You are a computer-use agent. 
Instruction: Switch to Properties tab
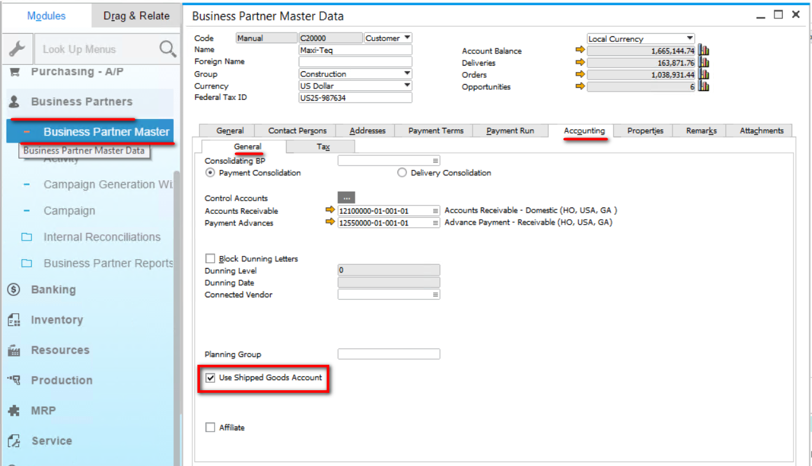pos(645,131)
